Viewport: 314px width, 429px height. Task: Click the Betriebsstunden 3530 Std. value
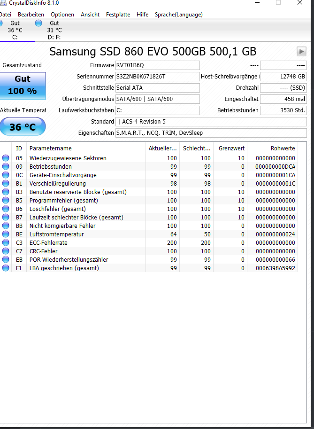coord(283,110)
